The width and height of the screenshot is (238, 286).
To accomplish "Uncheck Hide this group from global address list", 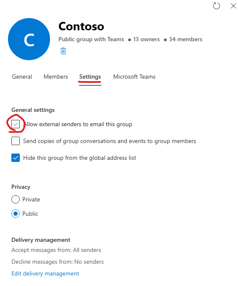I will coord(16,158).
